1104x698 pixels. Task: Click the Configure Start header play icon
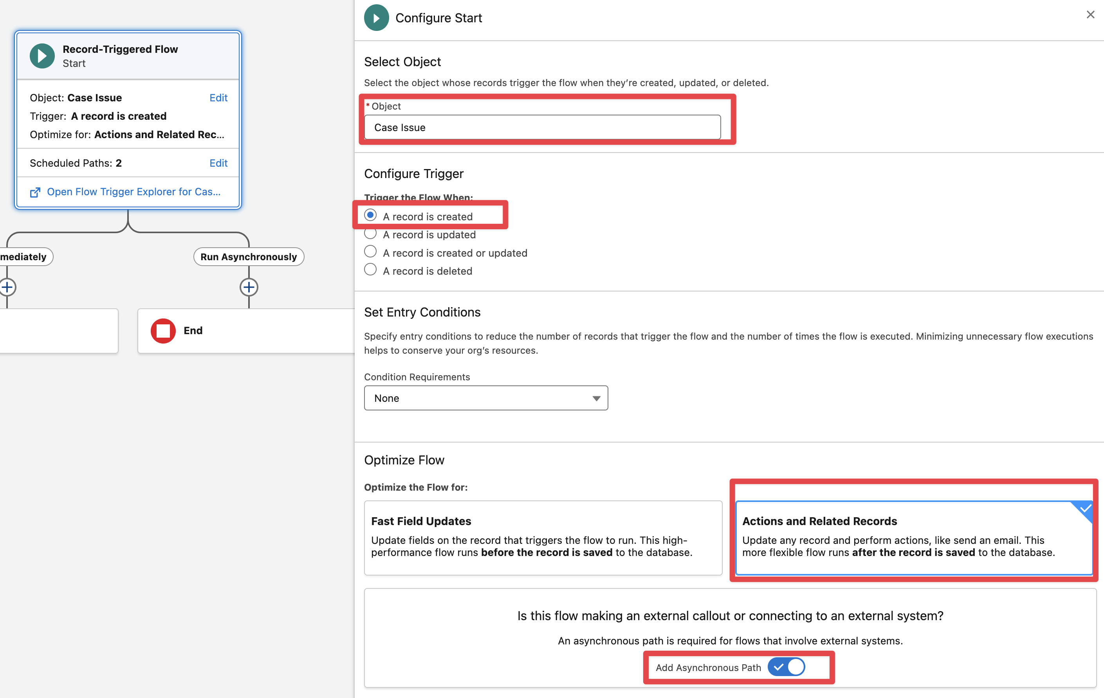click(376, 18)
